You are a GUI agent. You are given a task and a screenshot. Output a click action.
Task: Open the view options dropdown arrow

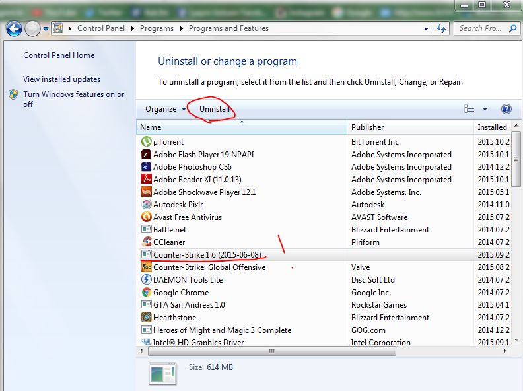[485, 109]
